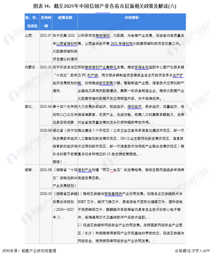Select policy name 湖北省《关于加快发展数字经济
This screenshot has width=210, height=257.
click(65, 146)
